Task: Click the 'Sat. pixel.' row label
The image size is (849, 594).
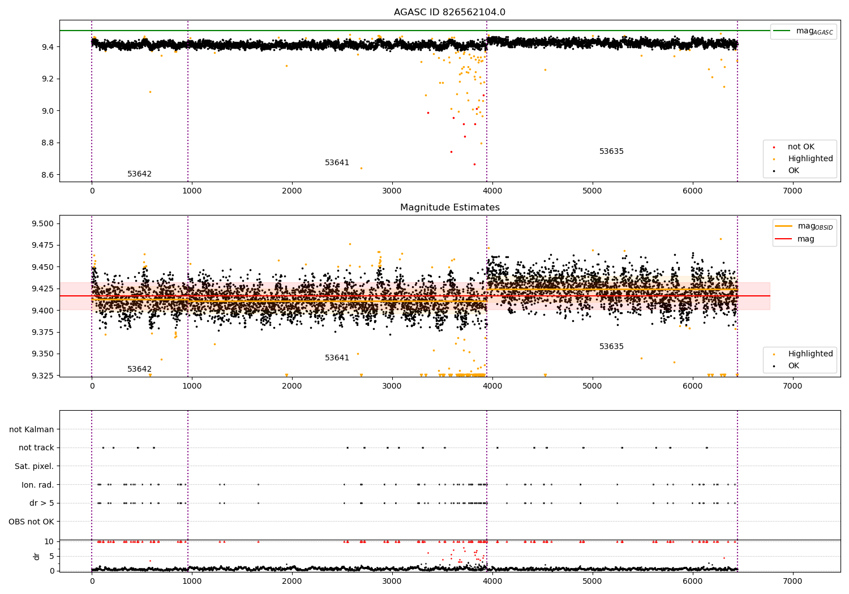Action: 35,466
